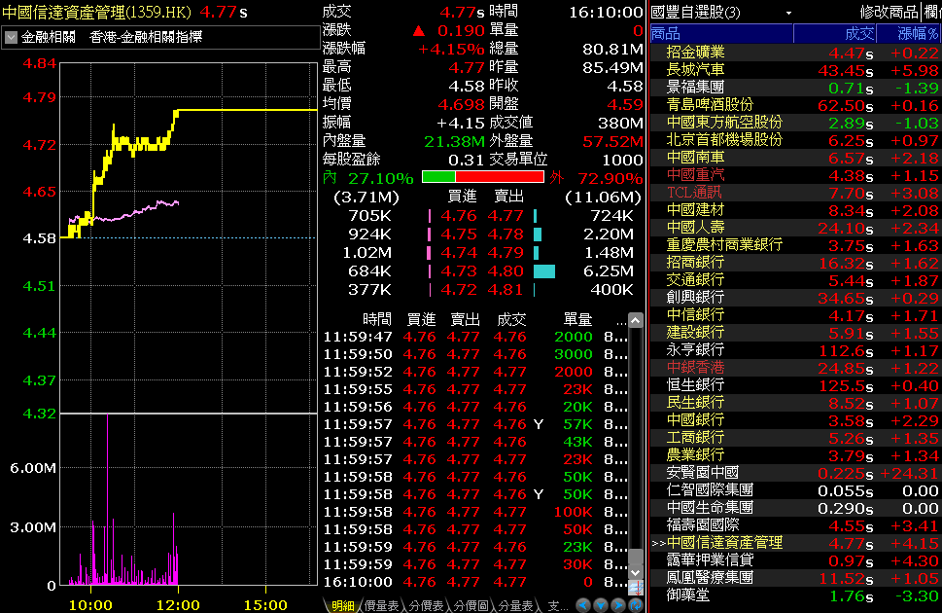Click the 外盤量 57.52M value
Screen dimensions: 942x613
click(612, 142)
